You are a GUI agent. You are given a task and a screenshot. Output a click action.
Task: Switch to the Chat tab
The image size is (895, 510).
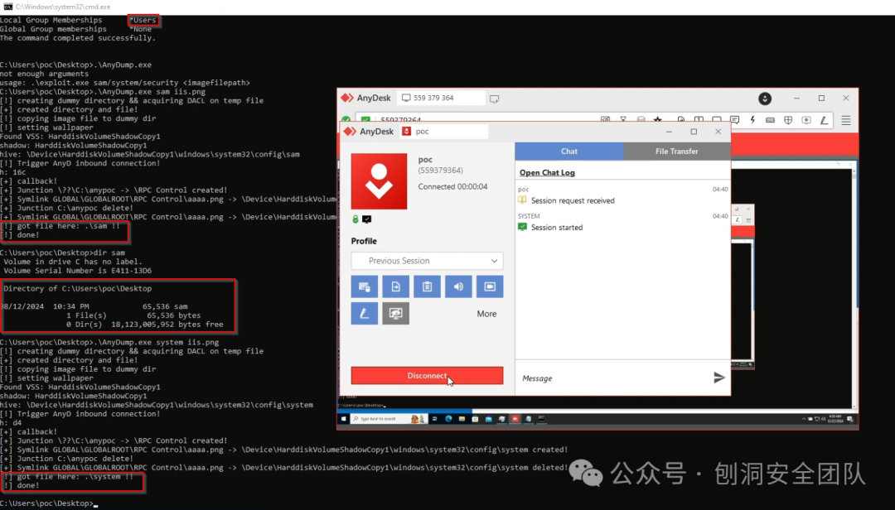click(x=569, y=152)
